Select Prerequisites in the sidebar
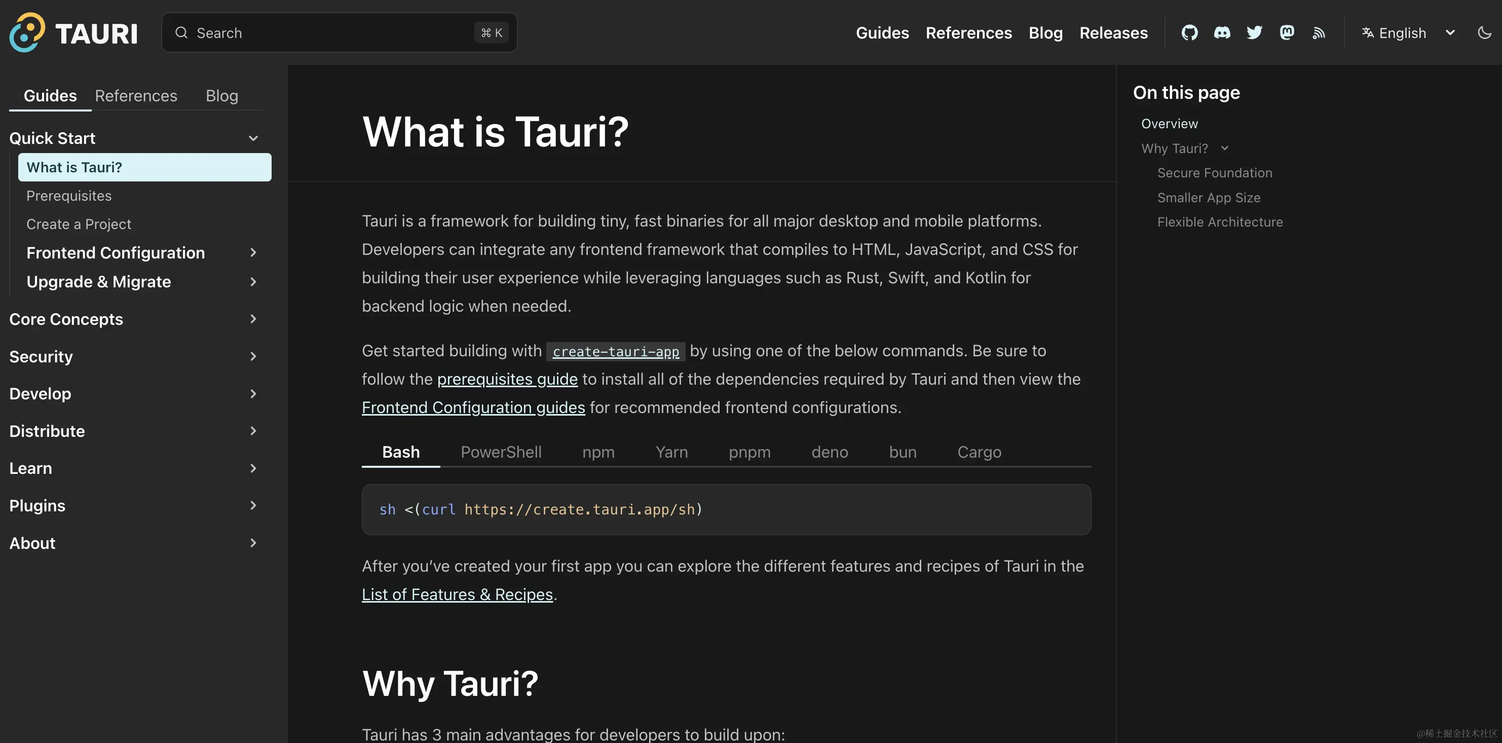The image size is (1502, 743). click(69, 195)
